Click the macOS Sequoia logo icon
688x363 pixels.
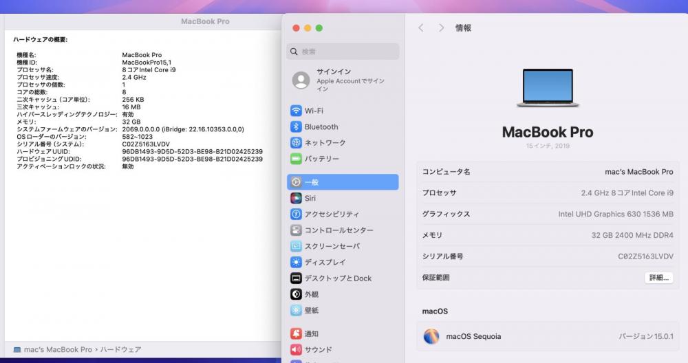431,336
